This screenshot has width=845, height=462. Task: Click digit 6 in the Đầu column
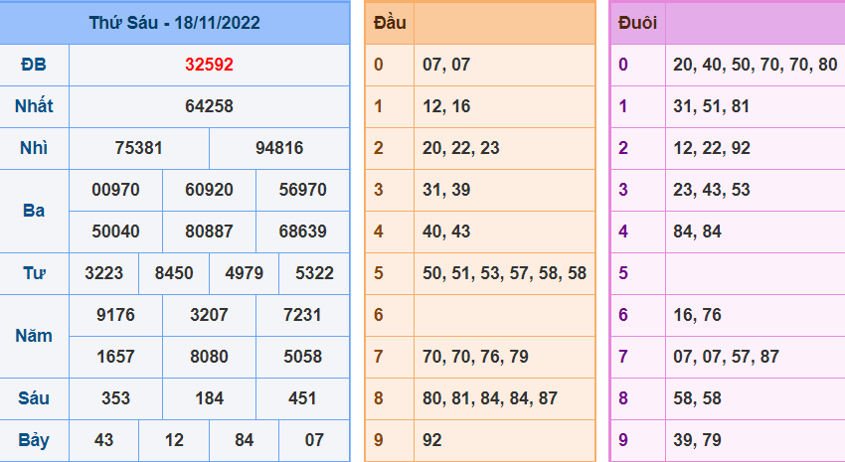pyautogui.click(x=379, y=315)
